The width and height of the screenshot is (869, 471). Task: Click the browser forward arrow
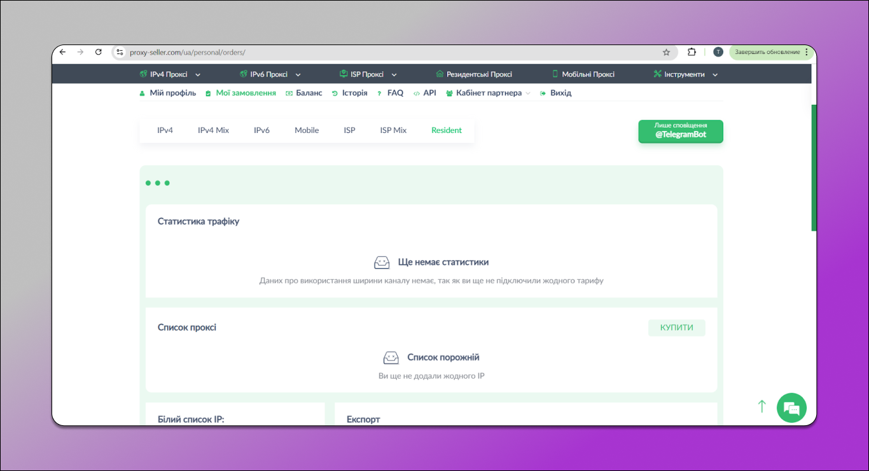coord(80,52)
